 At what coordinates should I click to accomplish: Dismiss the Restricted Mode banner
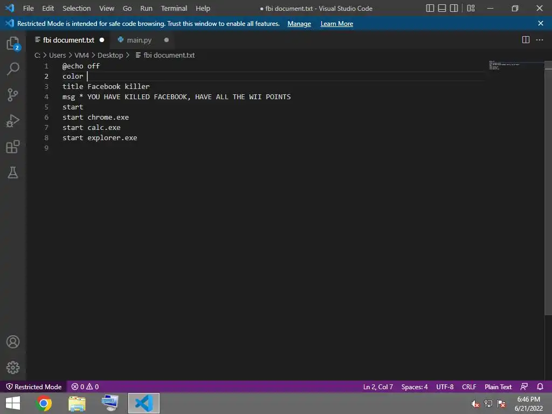(540, 23)
